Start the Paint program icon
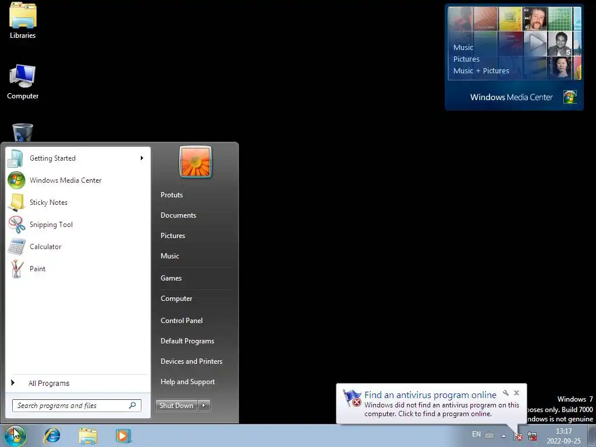596x447 pixels. coord(16,269)
